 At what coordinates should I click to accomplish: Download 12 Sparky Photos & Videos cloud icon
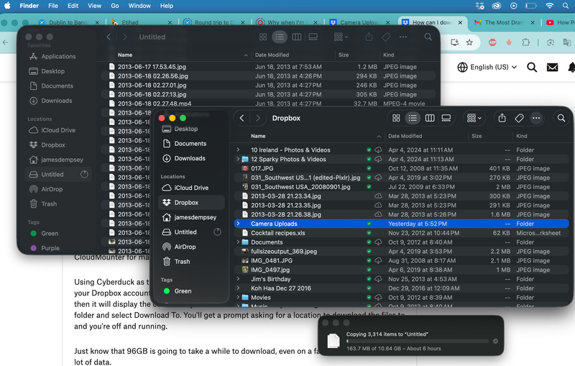click(x=378, y=159)
